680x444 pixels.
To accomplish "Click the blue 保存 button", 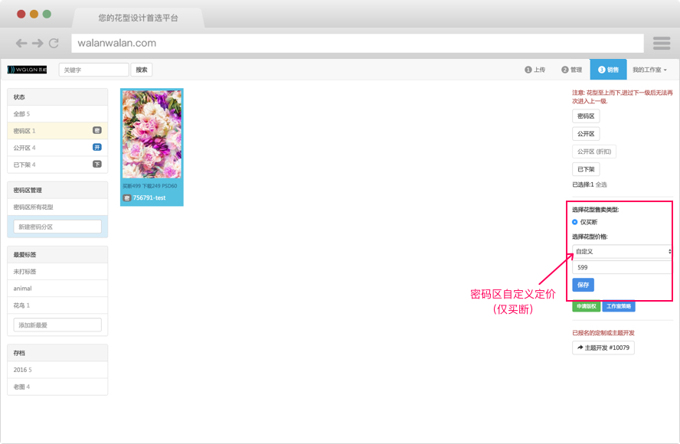I will coord(583,285).
